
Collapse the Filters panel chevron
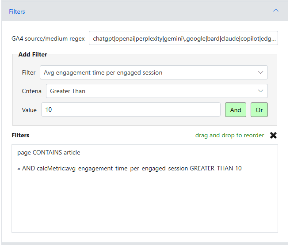275,10
